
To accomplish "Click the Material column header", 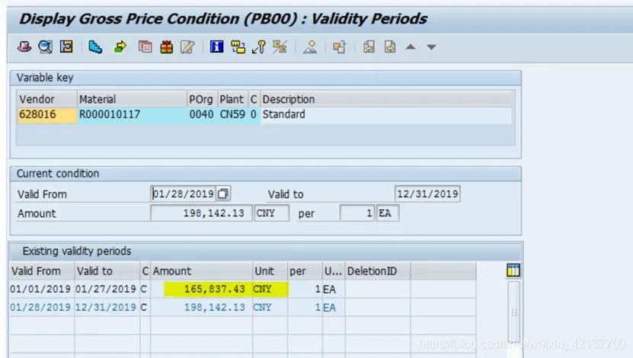I will click(132, 99).
